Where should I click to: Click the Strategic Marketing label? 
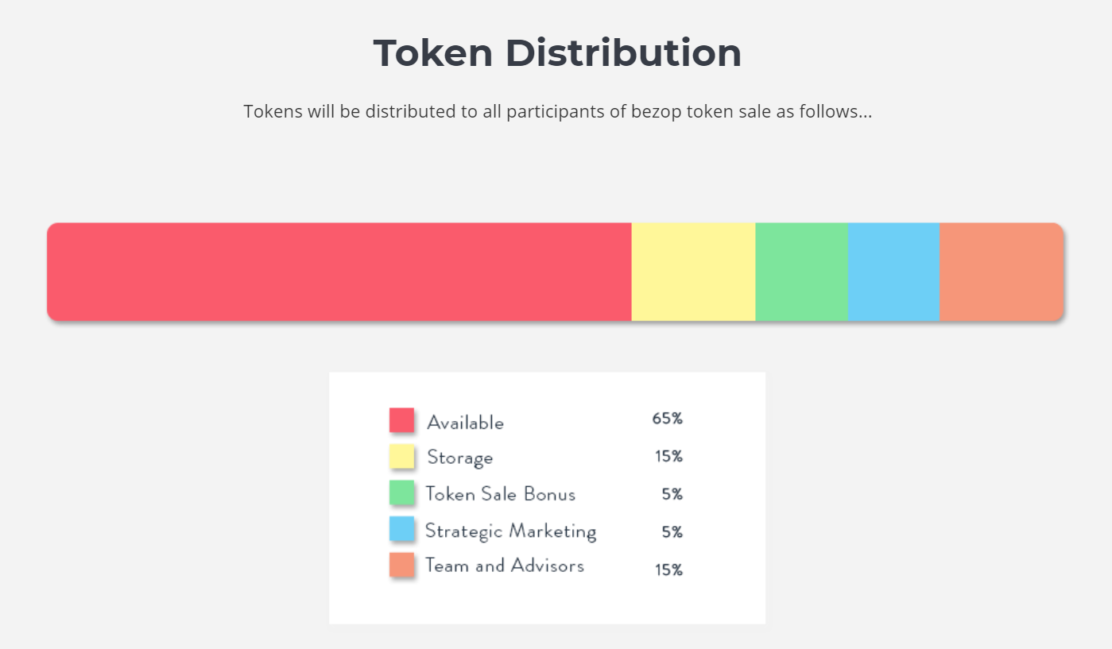510,531
